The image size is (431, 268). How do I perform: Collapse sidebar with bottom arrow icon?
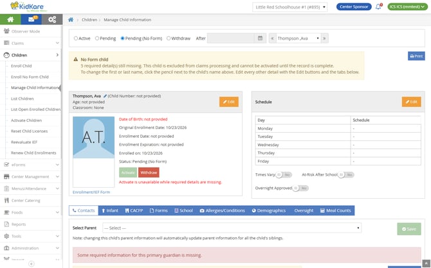32,264
